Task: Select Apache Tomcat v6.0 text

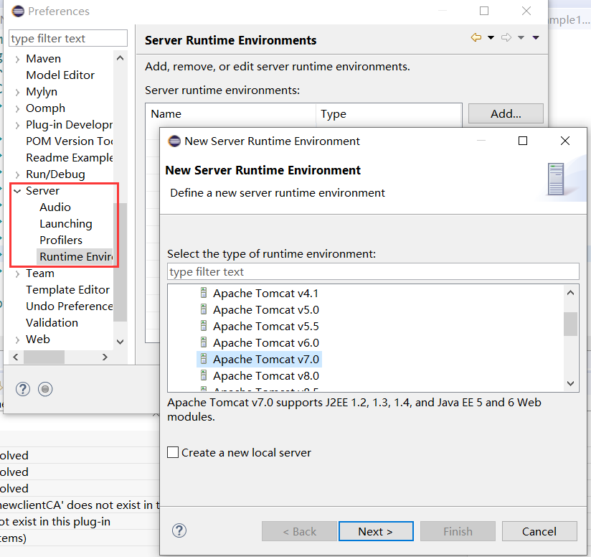Action: (266, 343)
